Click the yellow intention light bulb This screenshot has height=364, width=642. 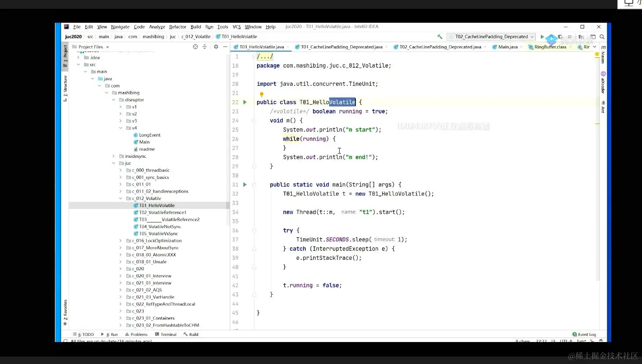261,95
